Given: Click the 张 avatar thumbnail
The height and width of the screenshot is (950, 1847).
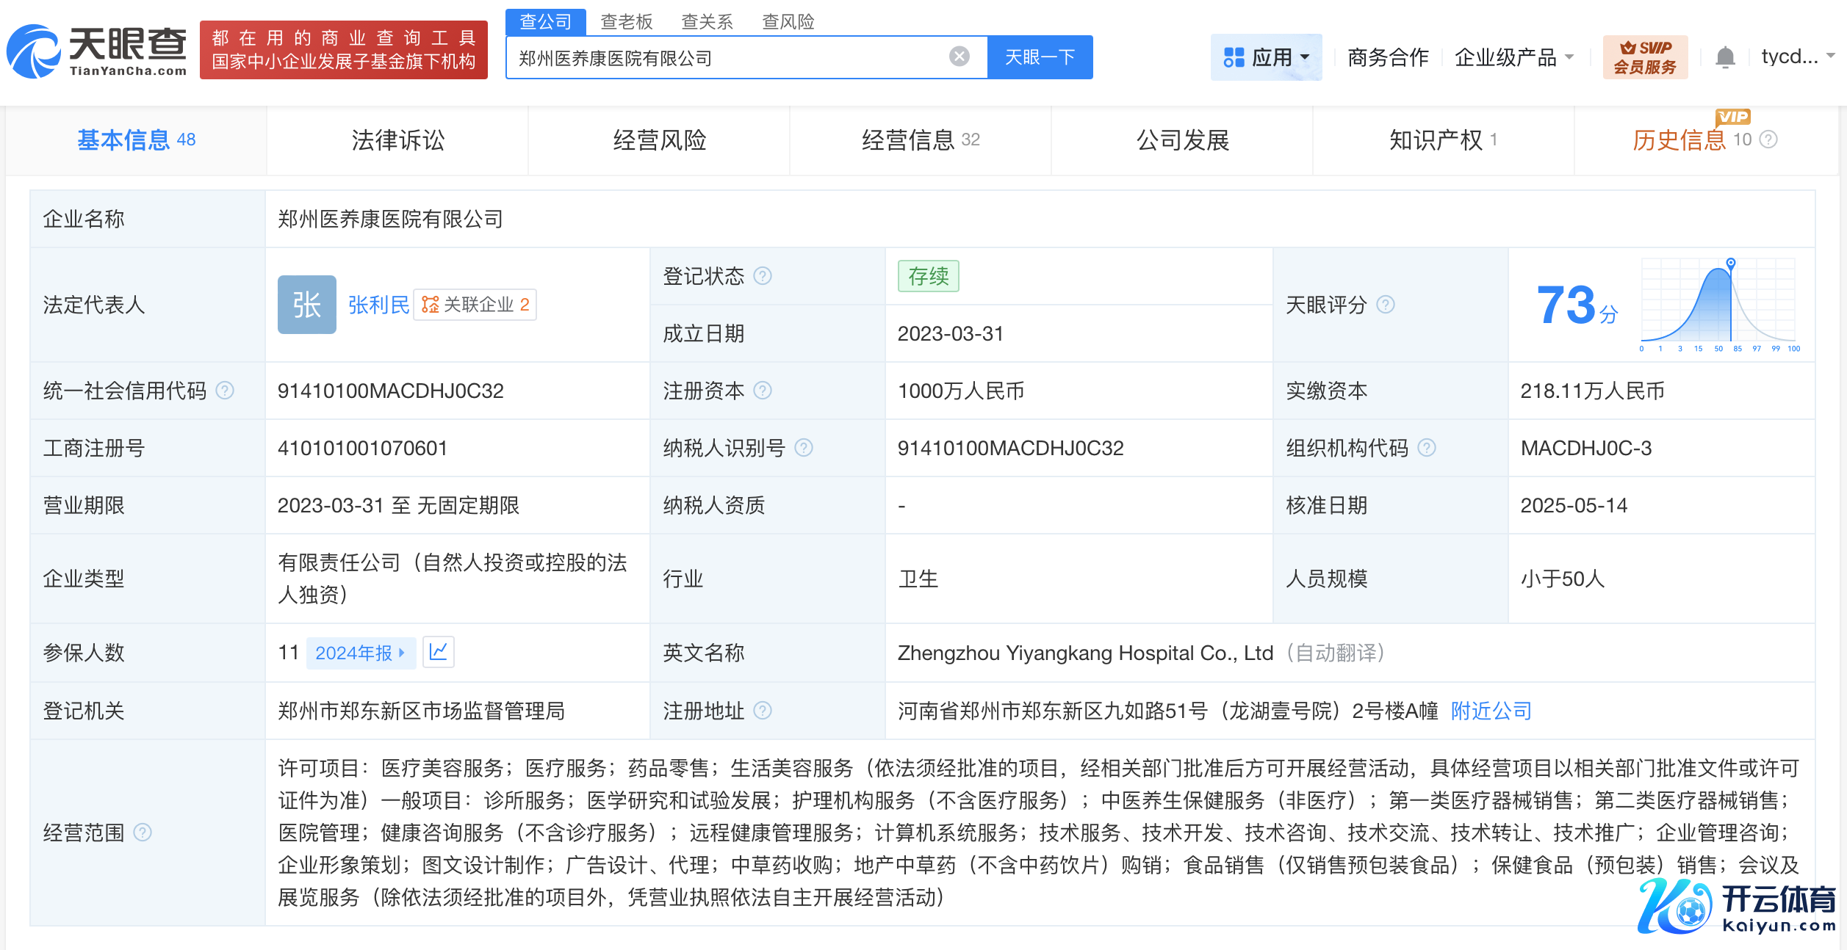Looking at the screenshot, I should (x=306, y=305).
